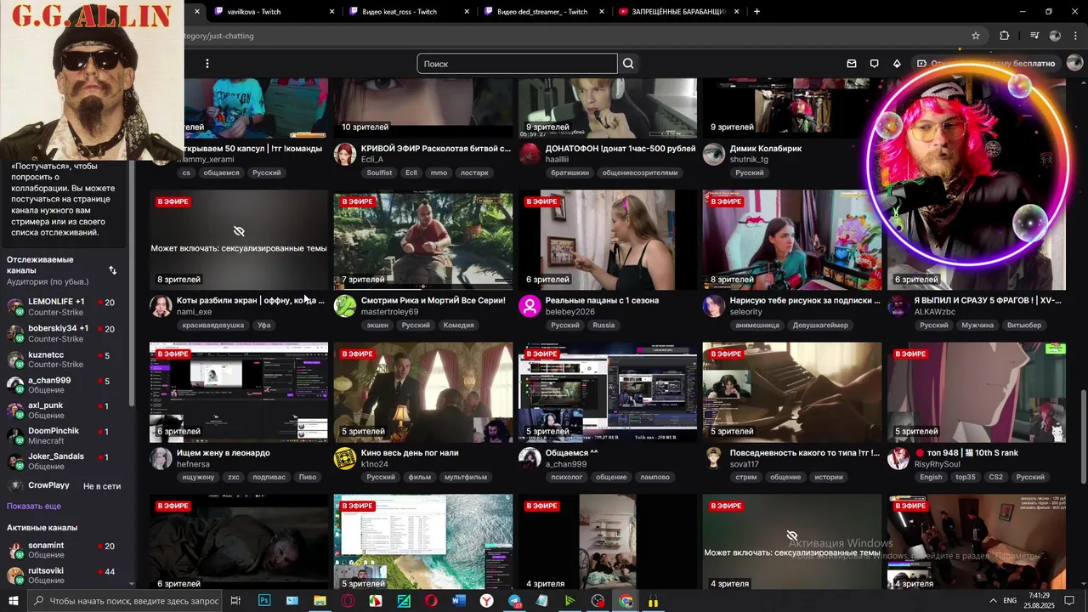Open mastertroley69 channel avatar

click(x=345, y=306)
